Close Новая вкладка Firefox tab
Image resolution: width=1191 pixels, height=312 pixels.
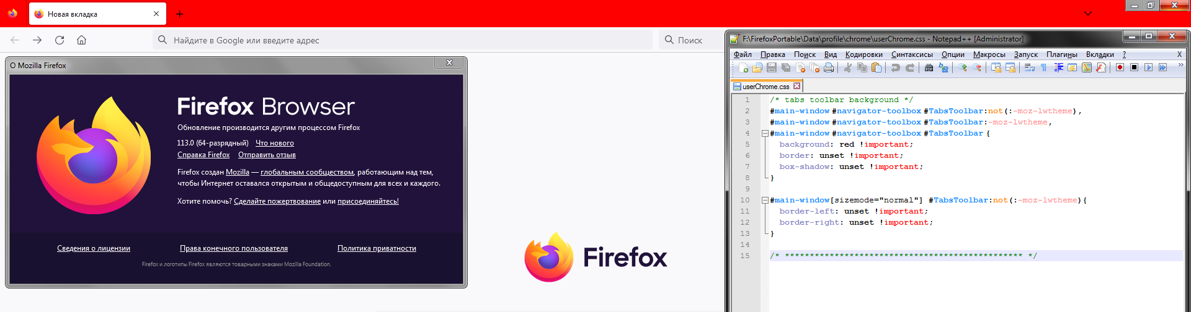point(156,14)
